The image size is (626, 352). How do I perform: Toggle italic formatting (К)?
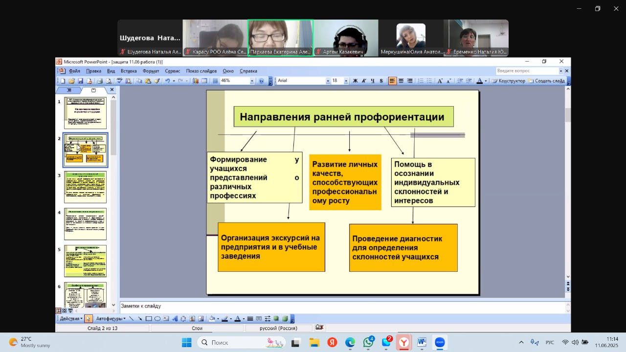pos(364,81)
